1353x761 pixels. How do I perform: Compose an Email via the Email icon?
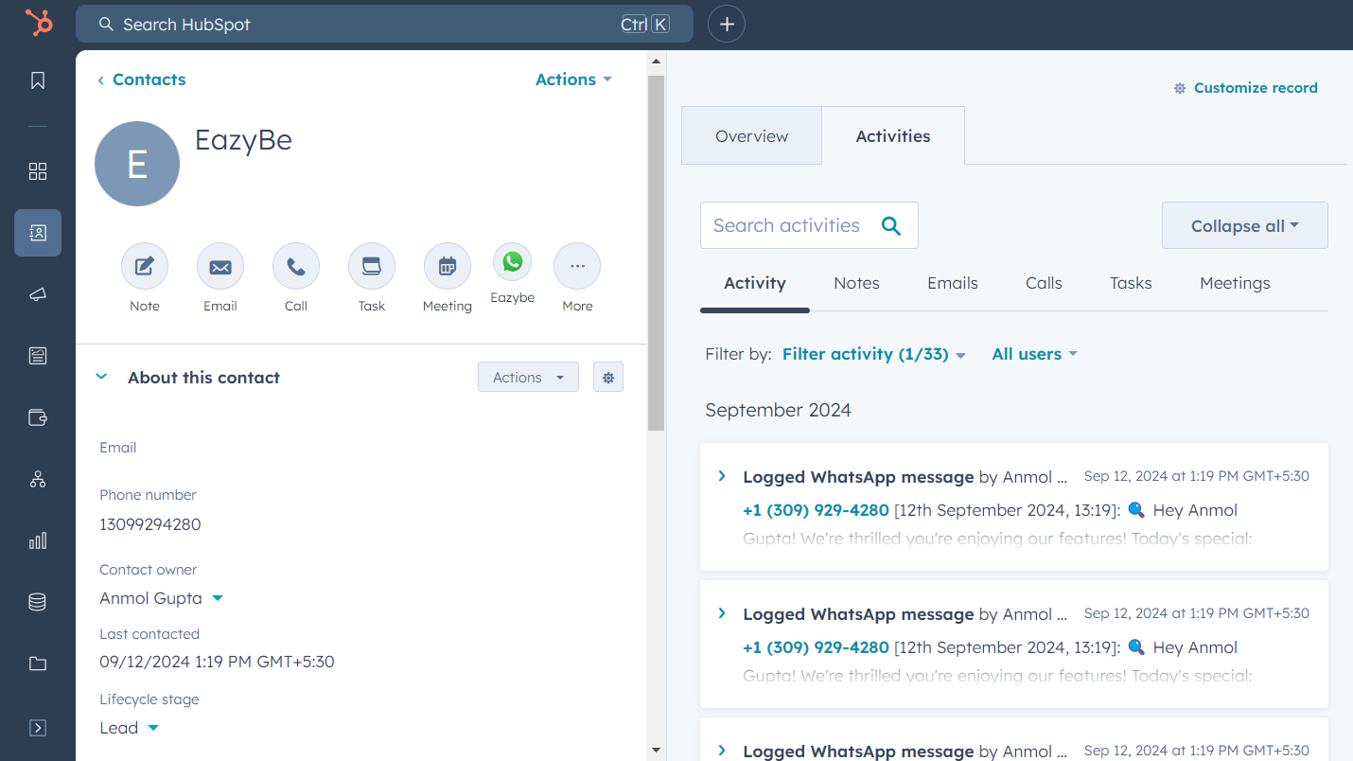click(220, 266)
